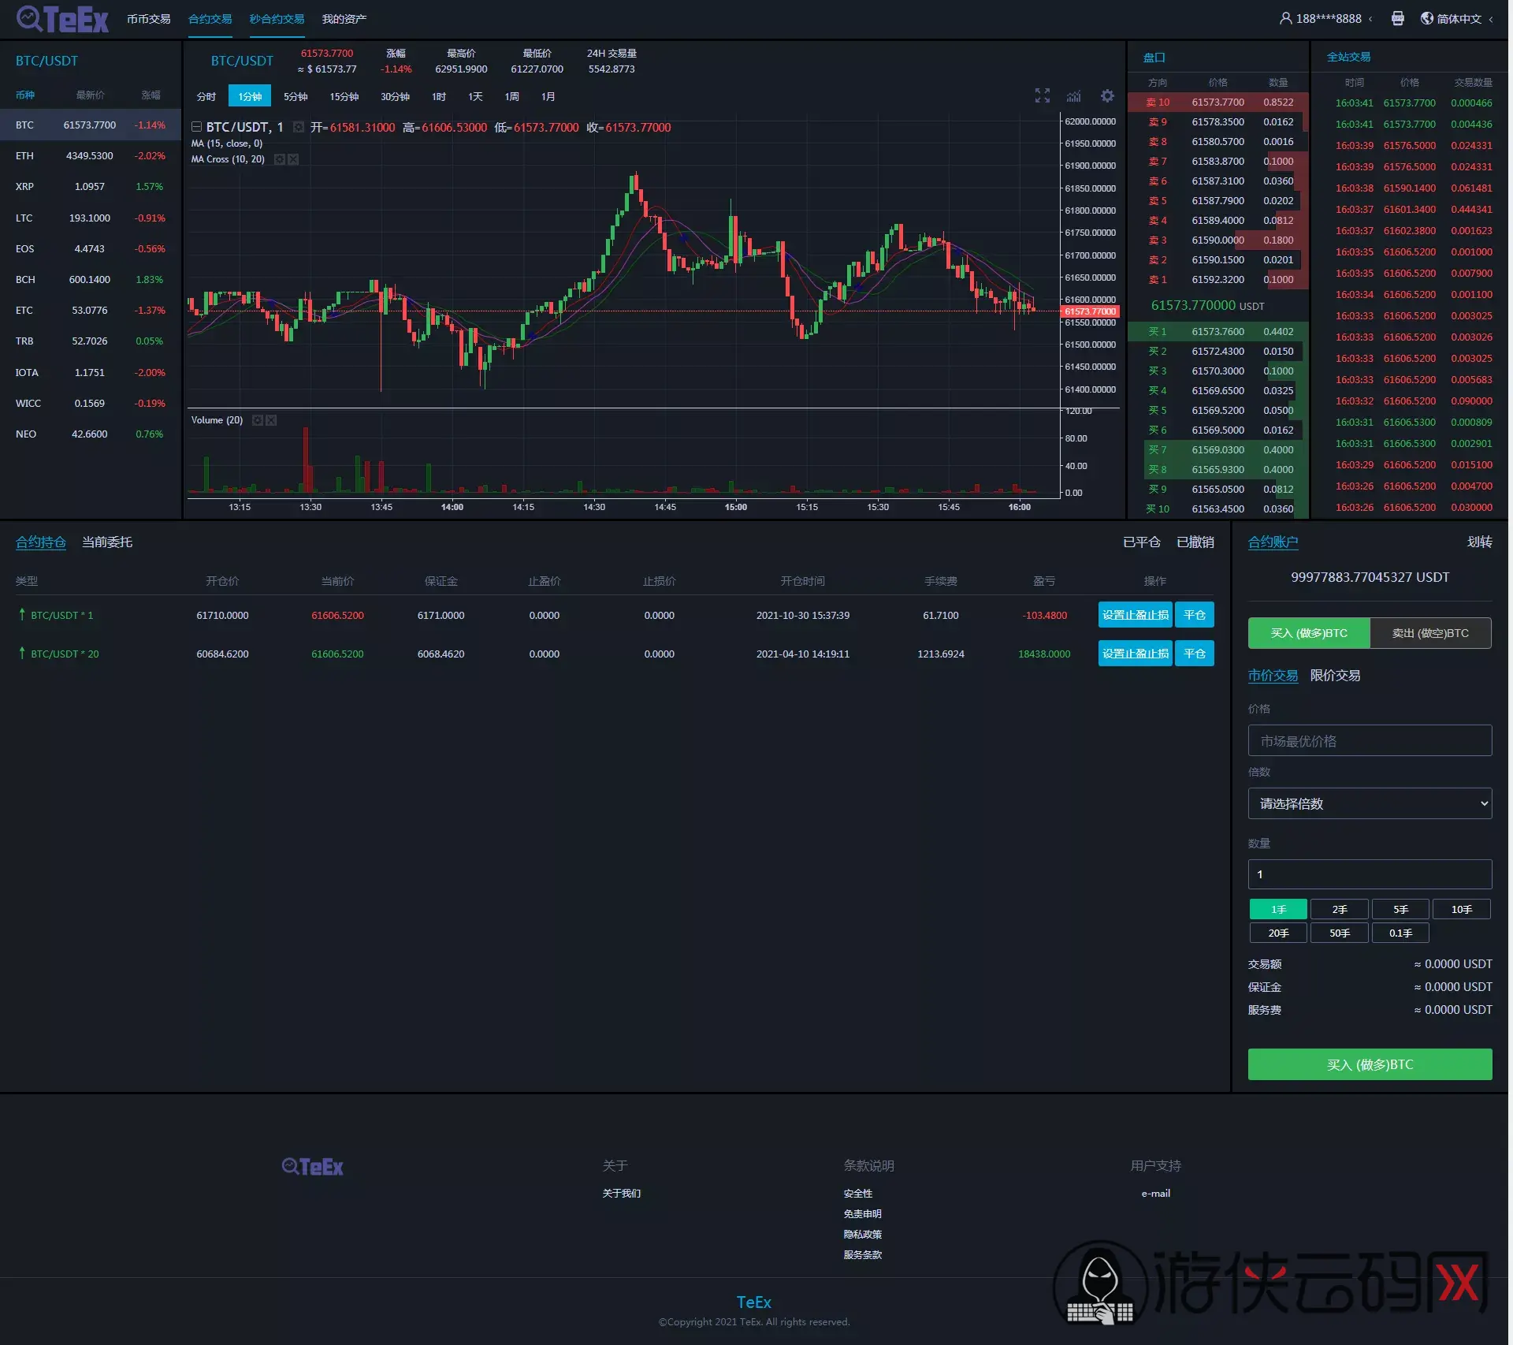Image resolution: width=1513 pixels, height=1345 pixels.
Task: Remove the MA Cross indicator
Action: (x=294, y=160)
